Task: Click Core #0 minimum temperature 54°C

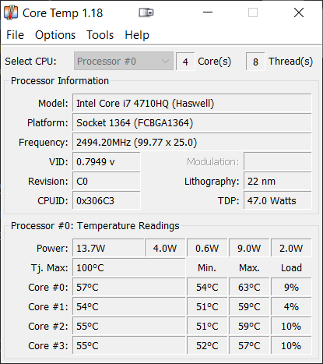Action: (x=207, y=287)
